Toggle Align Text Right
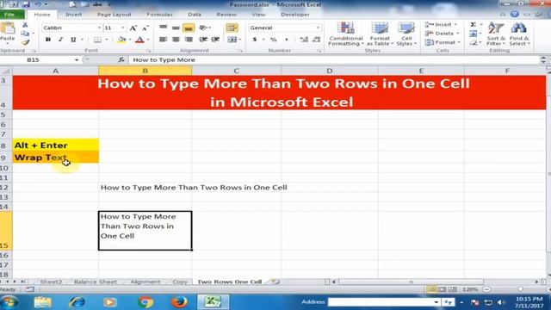This screenshot has width=551, height=310. pos(189,40)
